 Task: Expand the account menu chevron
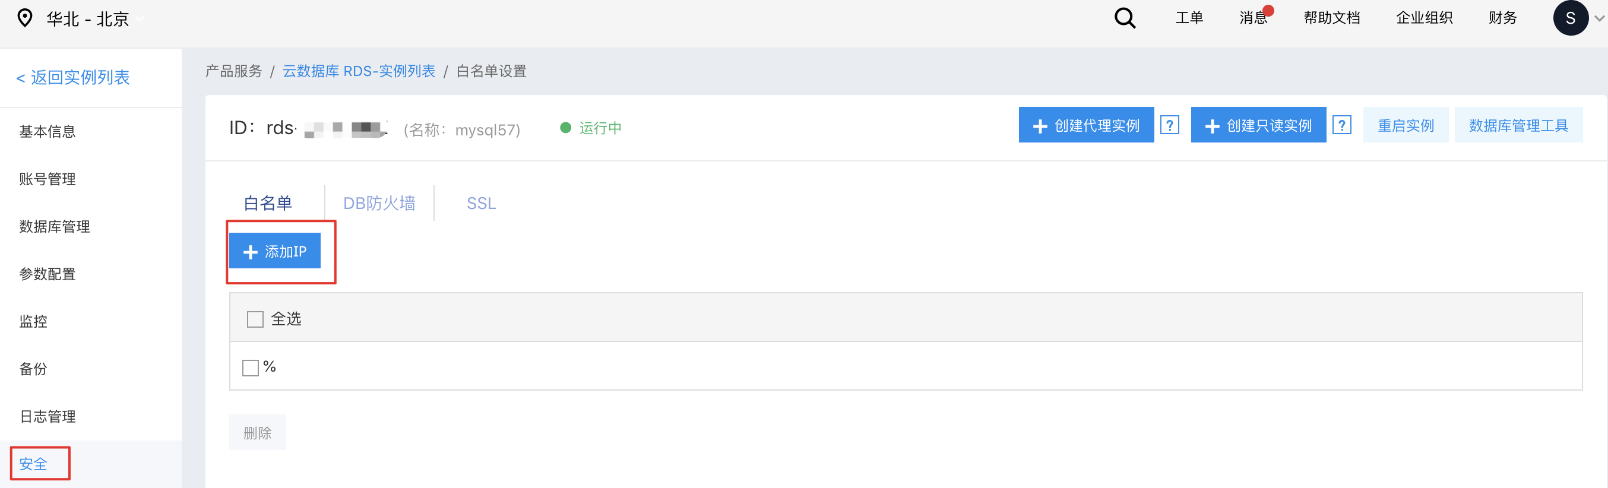point(1598,19)
